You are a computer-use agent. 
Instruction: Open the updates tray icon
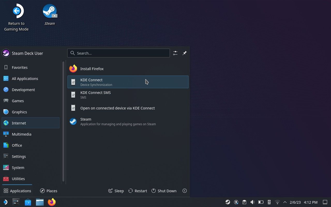point(236,202)
